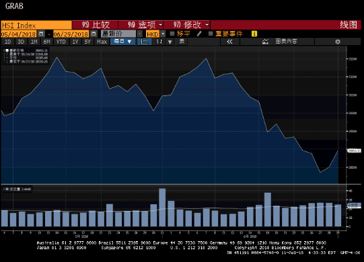Image resolution: width=364 pixels, height=262 pixels.
Task: Click the GRAB title text
Action: [x=14, y=6]
